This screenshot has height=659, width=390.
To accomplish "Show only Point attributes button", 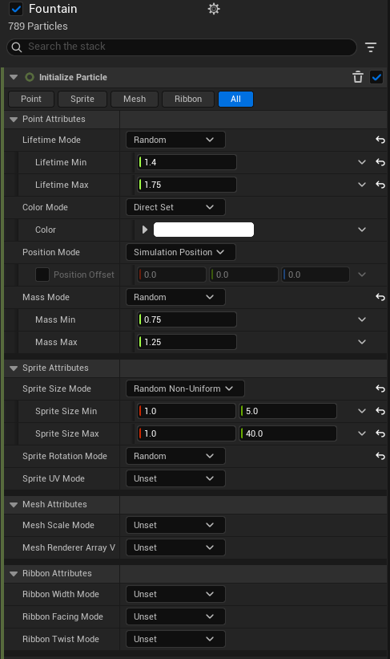I will coord(31,100).
